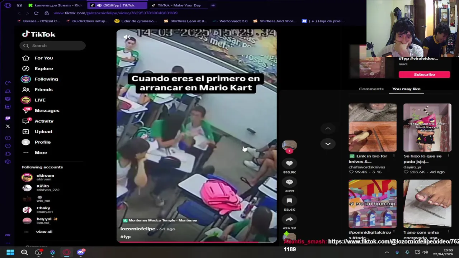Open the Opera menu logo icon
Image resolution: width=459 pixels, height=258 pixels.
8,5
